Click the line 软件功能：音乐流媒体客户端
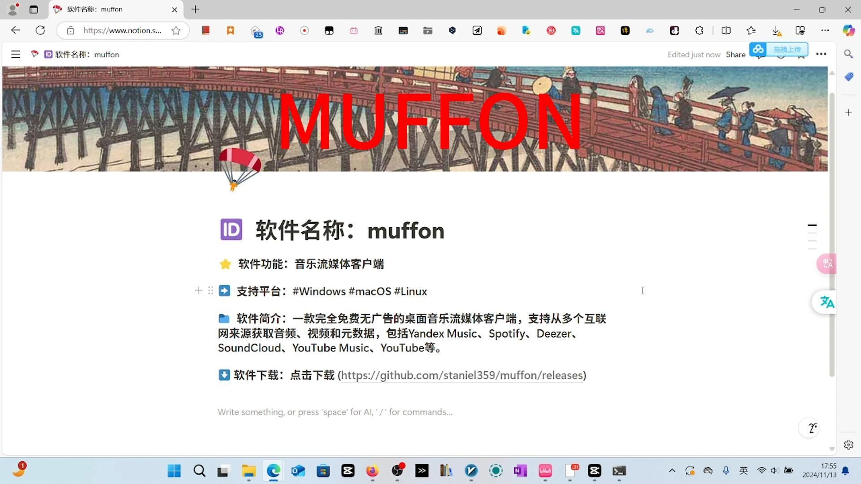 (311, 264)
